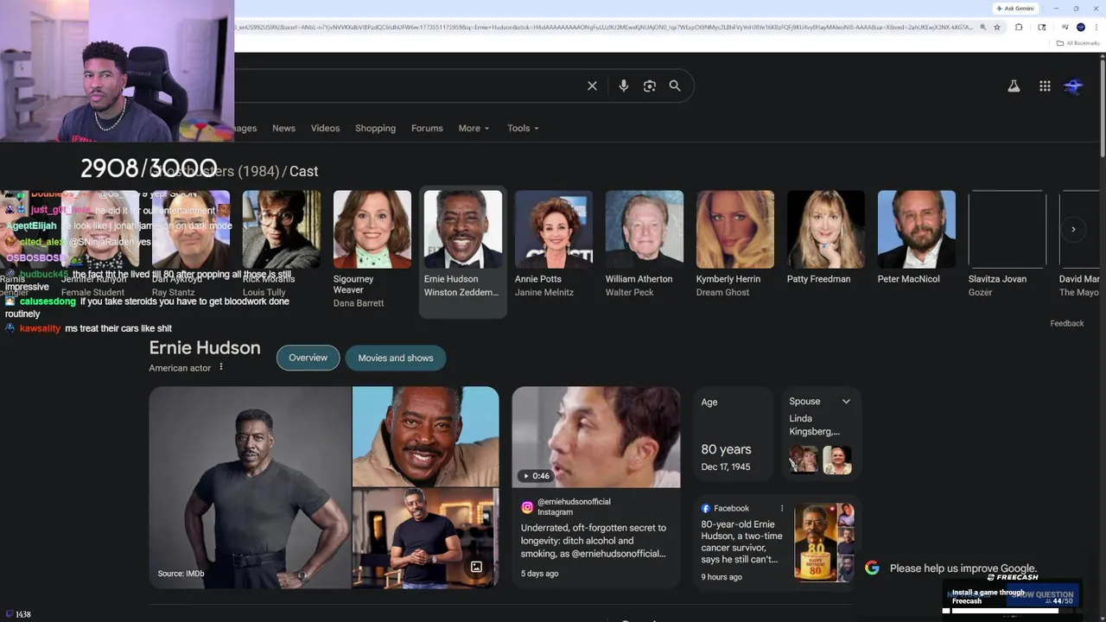Open the Google account avatar on the page
The image size is (1106, 622).
pos(1074,86)
